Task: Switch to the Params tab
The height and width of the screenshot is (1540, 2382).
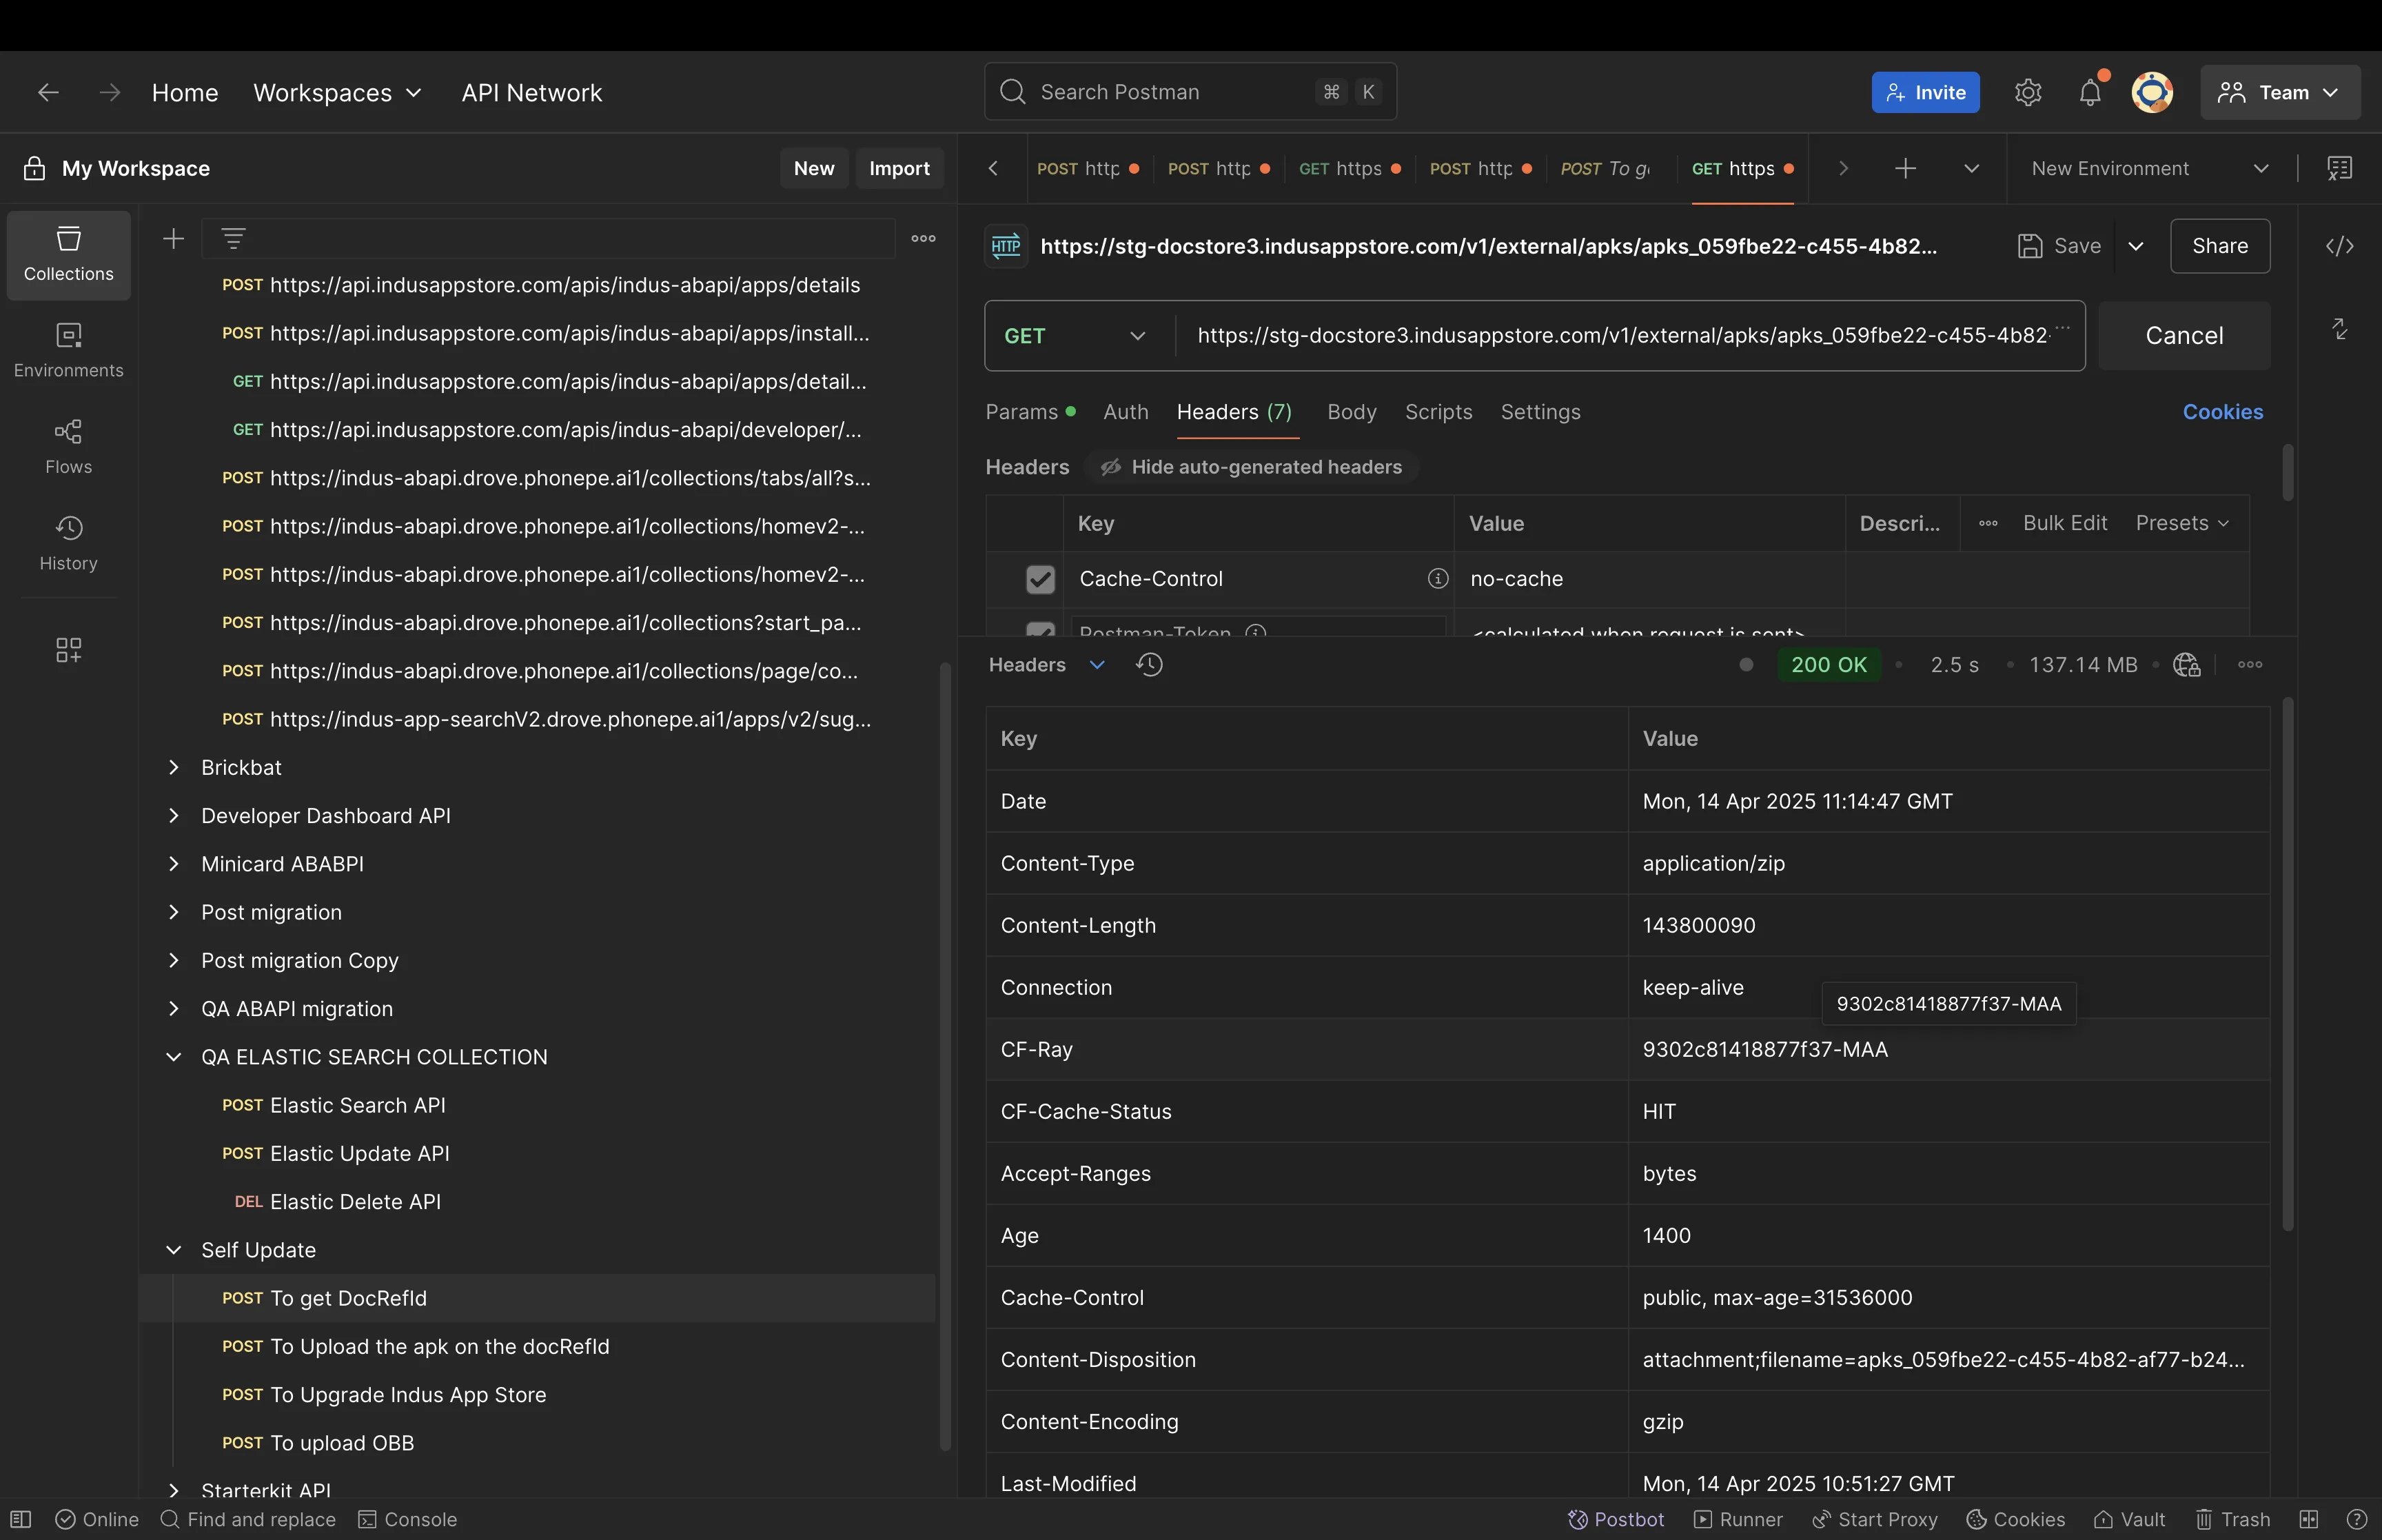Action: (1030, 412)
